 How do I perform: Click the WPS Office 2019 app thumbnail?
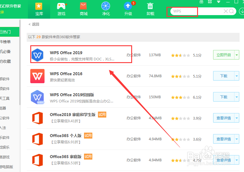pos(37,55)
